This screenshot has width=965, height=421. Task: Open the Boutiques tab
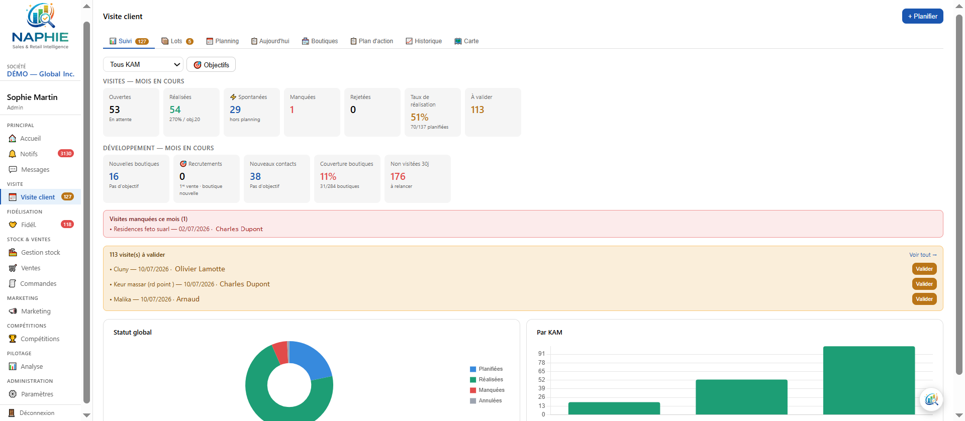tap(320, 41)
